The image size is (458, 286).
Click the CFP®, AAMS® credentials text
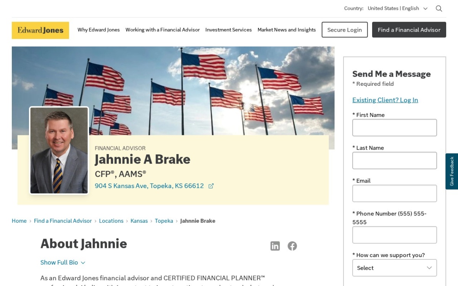[121, 174]
